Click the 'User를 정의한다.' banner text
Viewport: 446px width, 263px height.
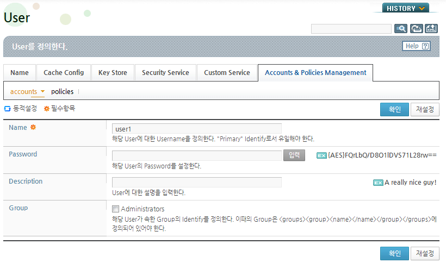(40, 47)
